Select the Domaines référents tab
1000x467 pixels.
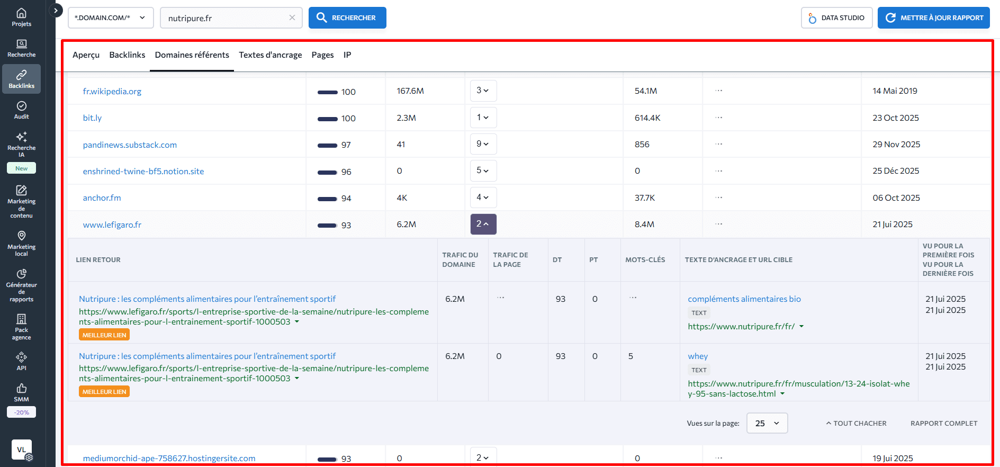[192, 55]
